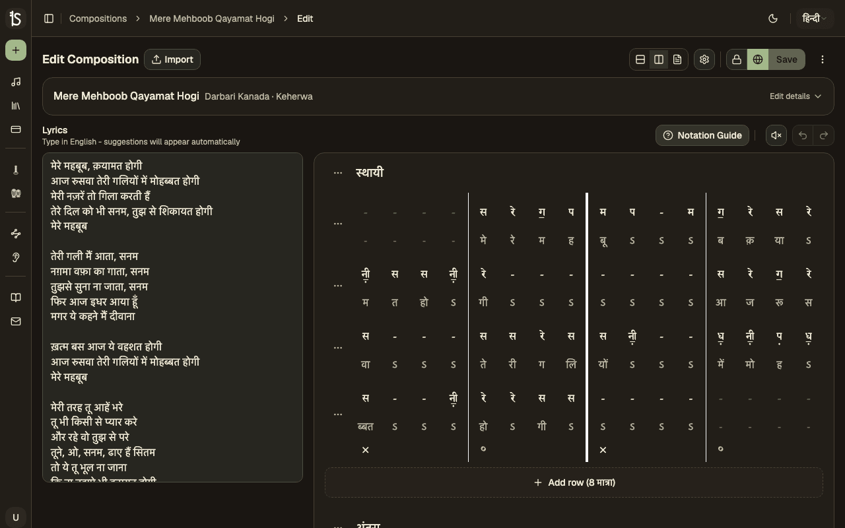
Task: Select the lyric cell मो
Action: pos(750,365)
